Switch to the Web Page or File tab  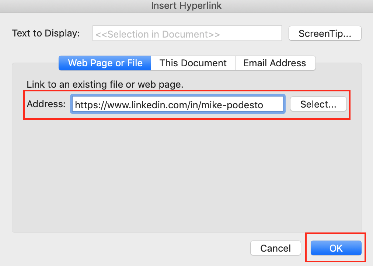pos(105,63)
